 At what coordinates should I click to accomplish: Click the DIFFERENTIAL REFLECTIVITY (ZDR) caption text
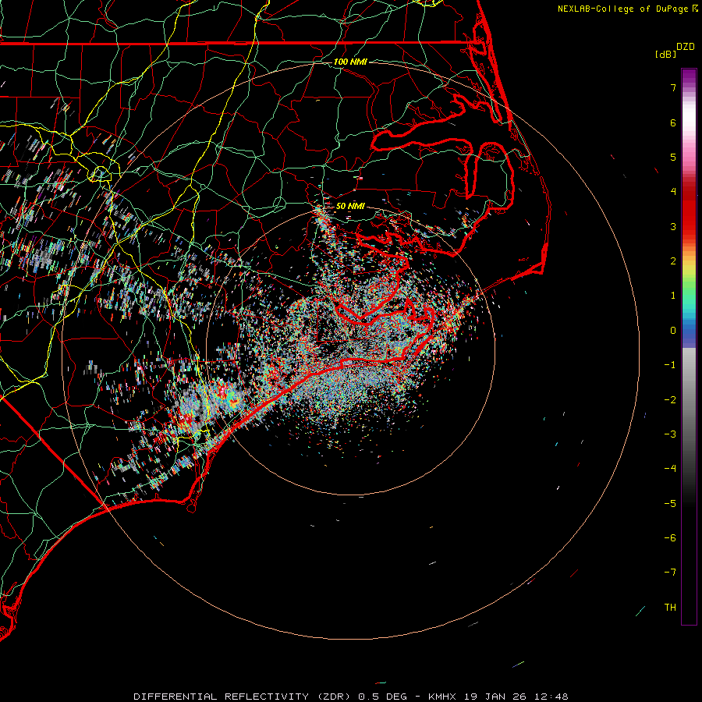pyautogui.click(x=244, y=696)
